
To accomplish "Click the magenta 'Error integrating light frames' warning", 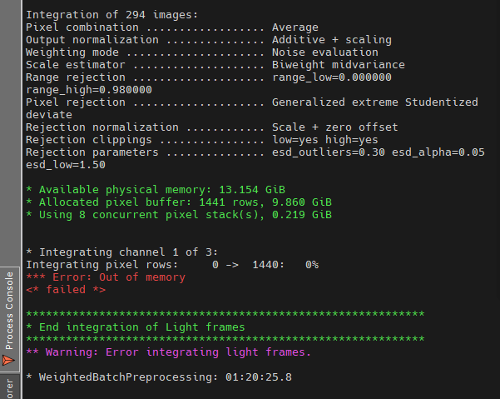I will tap(168, 352).
